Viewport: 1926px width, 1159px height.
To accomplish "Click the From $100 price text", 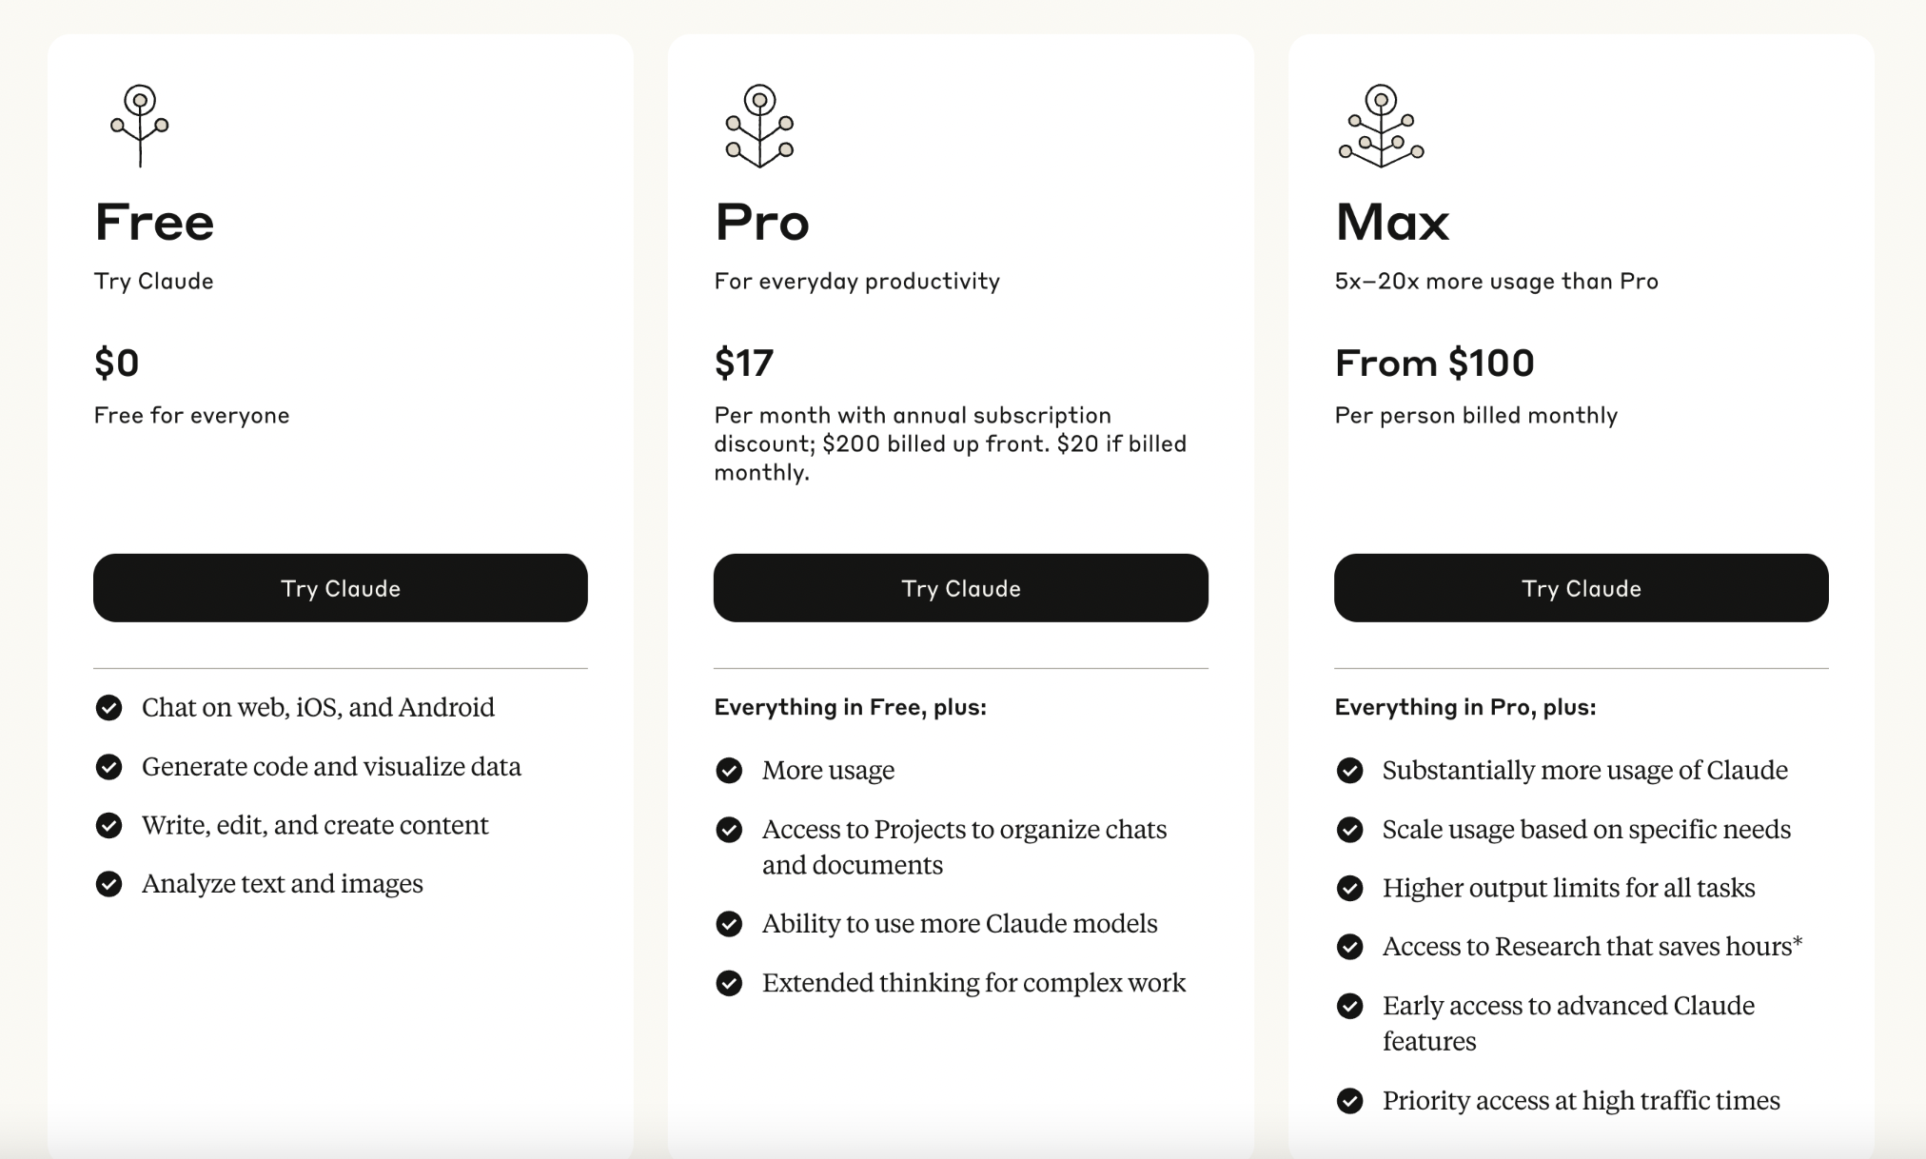I will (x=1434, y=363).
